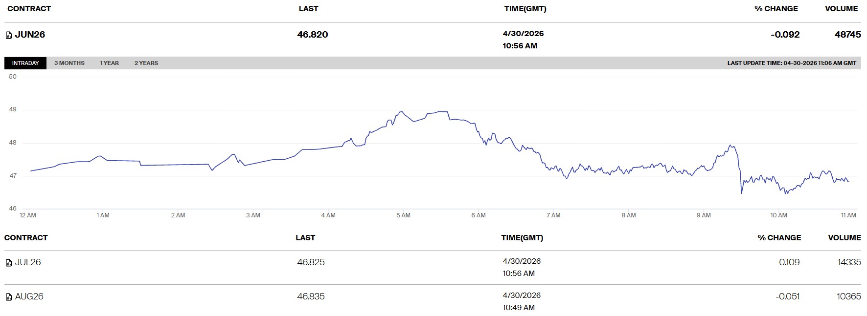Viewport: 867px width, 316px height.
Task: Open the JUL26 contract row label
Action: [x=28, y=262]
